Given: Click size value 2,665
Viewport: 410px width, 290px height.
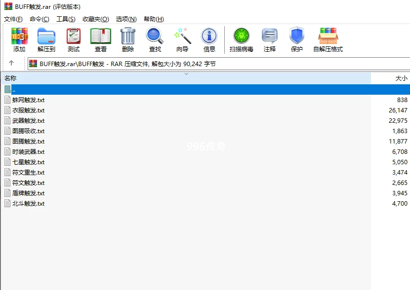Looking at the screenshot, I should pyautogui.click(x=400, y=182).
